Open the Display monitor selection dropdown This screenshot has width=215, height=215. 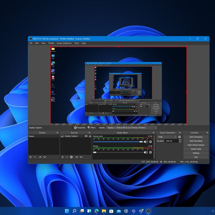pos(131,128)
